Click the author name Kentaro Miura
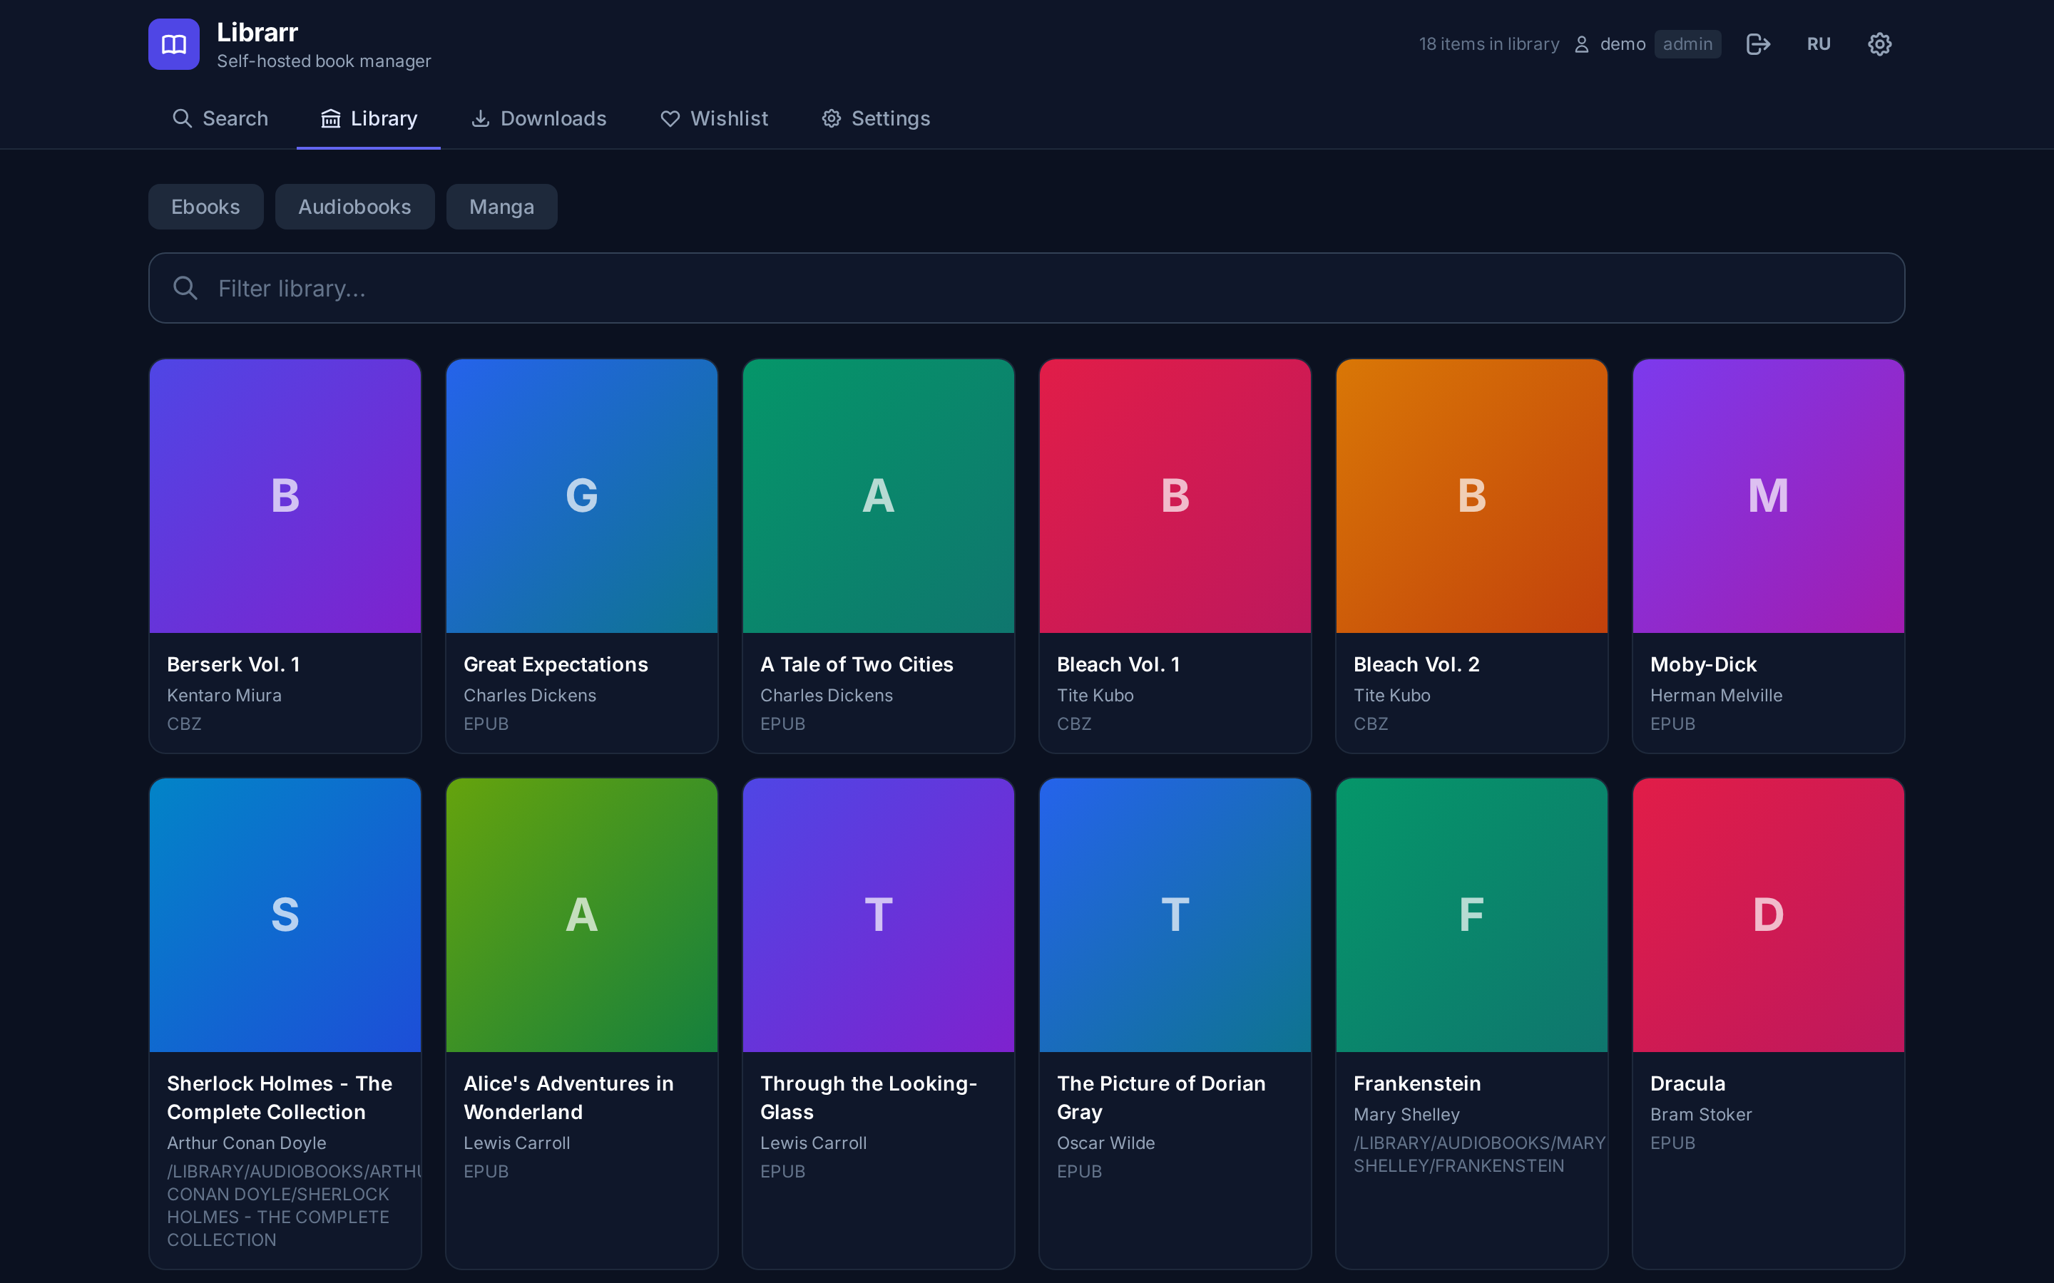The image size is (2054, 1283). click(x=224, y=695)
